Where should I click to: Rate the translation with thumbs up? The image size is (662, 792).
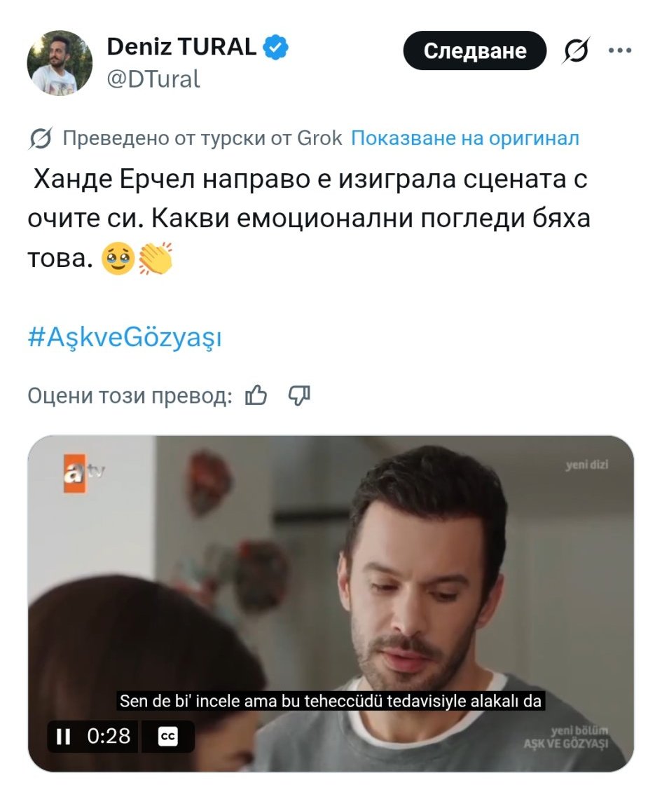click(256, 395)
